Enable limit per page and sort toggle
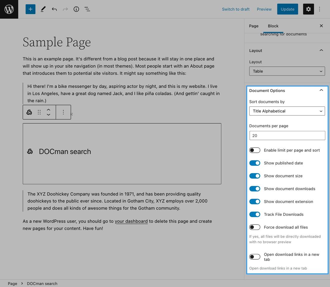Viewport: 330px width, 287px height. pyautogui.click(x=255, y=150)
